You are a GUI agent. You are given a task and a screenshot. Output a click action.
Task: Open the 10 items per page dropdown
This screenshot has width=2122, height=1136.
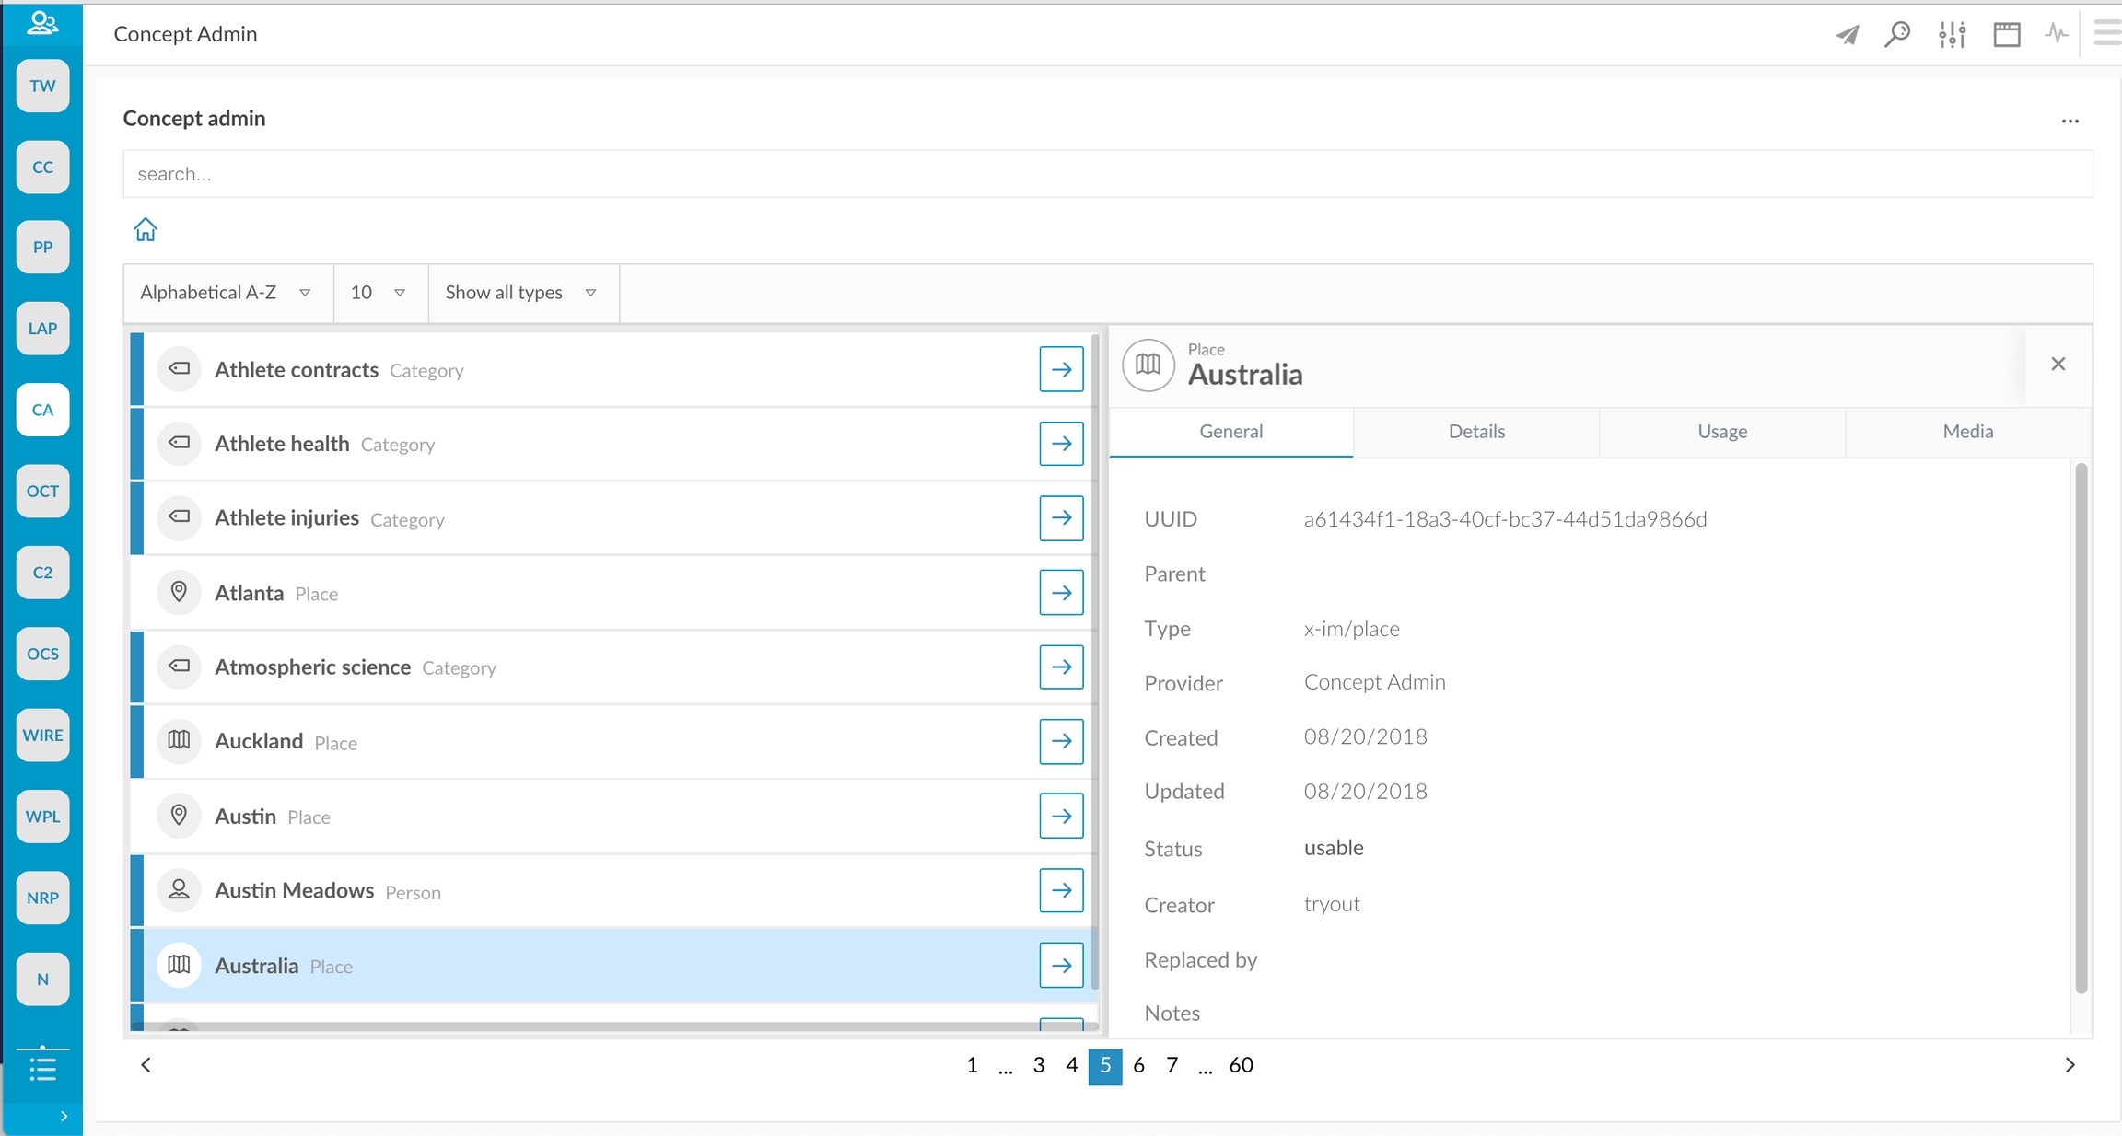point(379,293)
